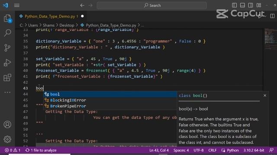
Task: Choose the BlockingIOError suggestion
Action: [110, 100]
